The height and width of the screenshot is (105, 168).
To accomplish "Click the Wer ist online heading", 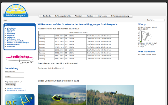I will click(146, 52).
